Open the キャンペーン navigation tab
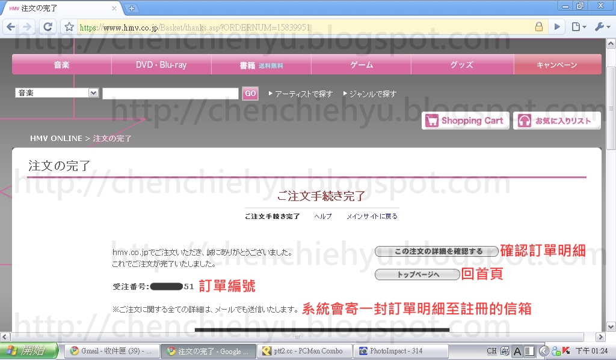 click(558, 65)
